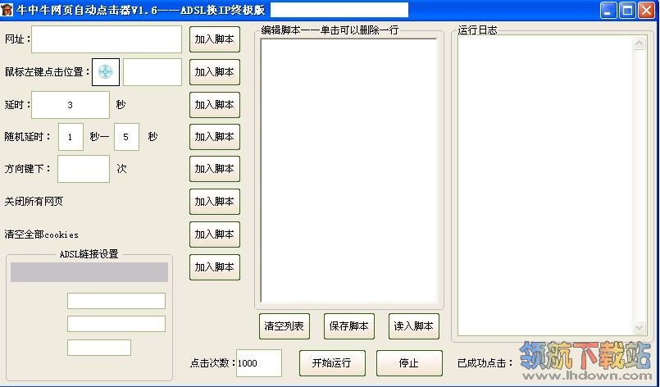Minimize the application window
Screen dimensions: 660x387
click(608, 10)
